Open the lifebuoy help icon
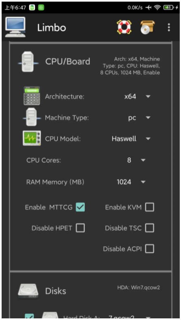 [124, 27]
